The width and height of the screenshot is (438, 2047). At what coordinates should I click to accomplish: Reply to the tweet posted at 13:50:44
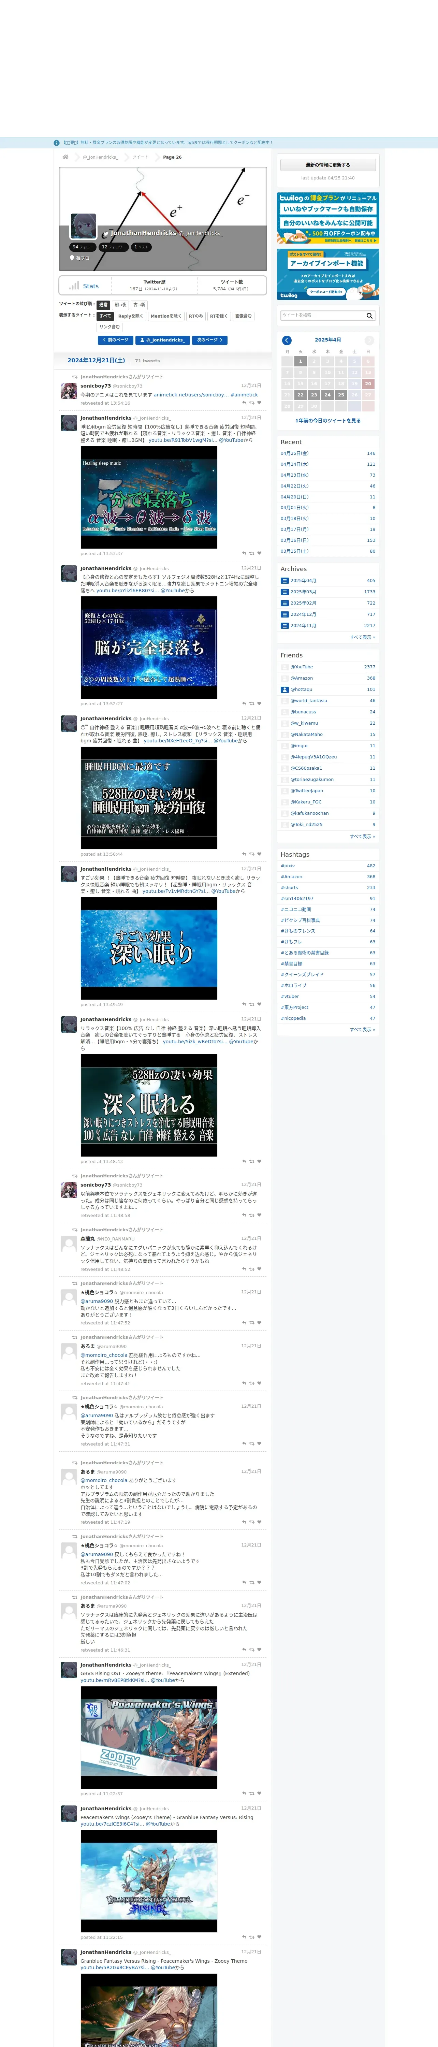tap(244, 854)
